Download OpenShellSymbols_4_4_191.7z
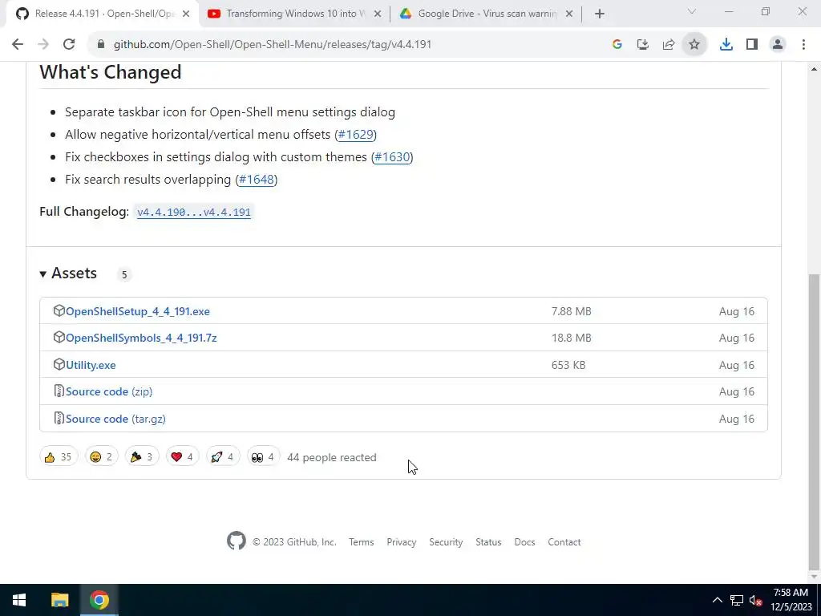The image size is (821, 616). 141,338
